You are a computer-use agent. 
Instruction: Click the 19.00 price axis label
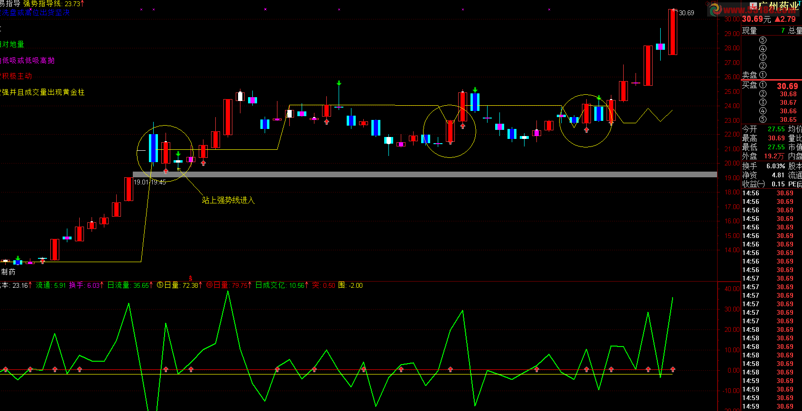click(732, 178)
